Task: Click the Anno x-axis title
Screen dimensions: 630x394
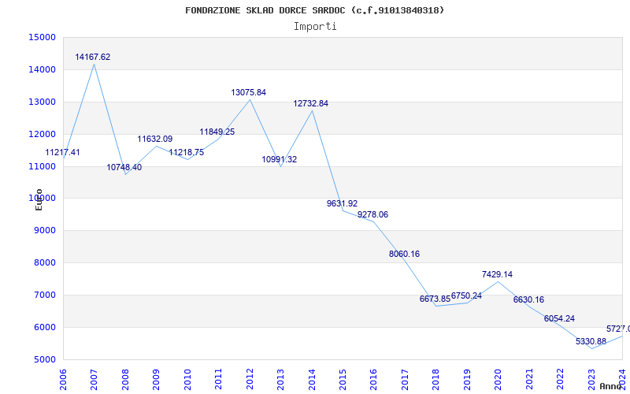Action: [x=611, y=386]
